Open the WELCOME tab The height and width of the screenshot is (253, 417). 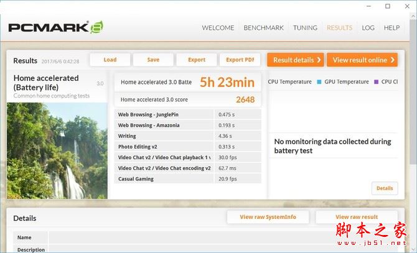click(x=218, y=28)
